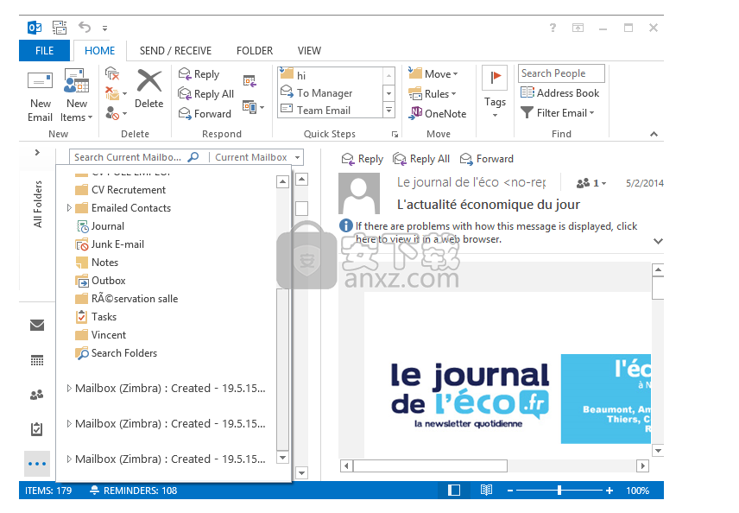Open the New Items button
Viewport: 739px width, 513px height.
(x=77, y=96)
